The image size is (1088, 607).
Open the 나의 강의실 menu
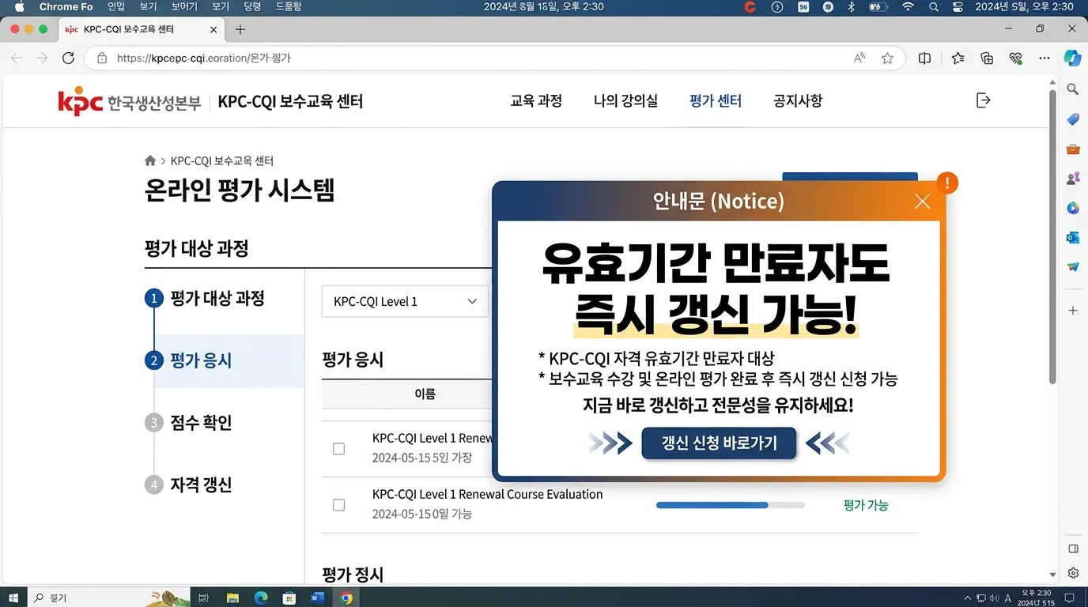pos(625,100)
